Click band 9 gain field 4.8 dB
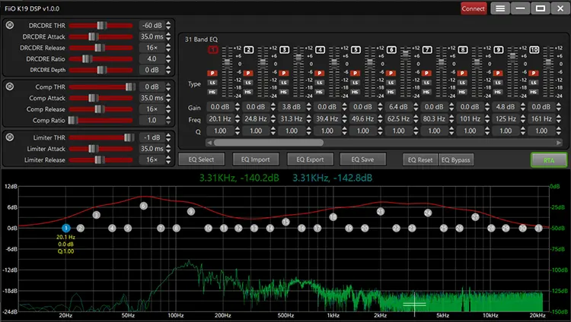 click(x=506, y=107)
